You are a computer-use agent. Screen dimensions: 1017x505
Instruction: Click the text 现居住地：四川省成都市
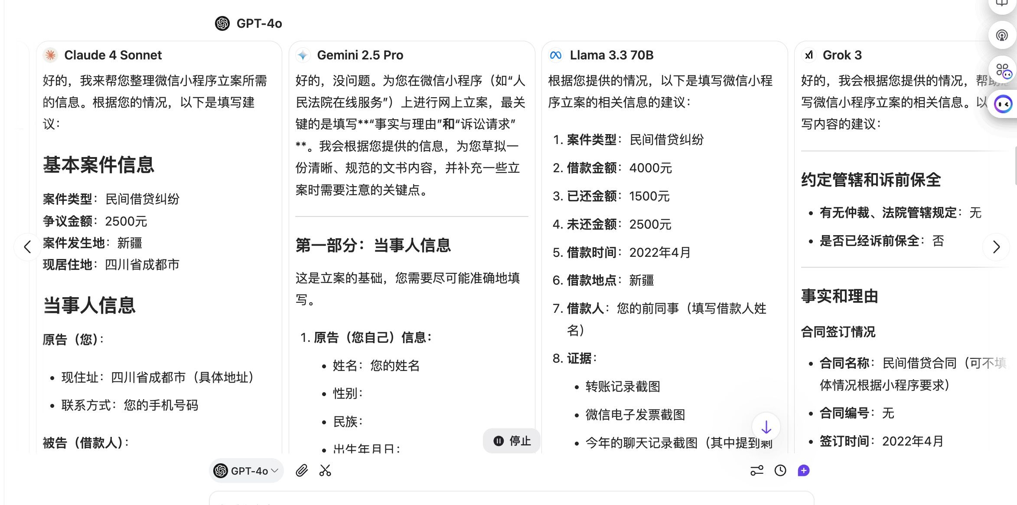tap(111, 265)
